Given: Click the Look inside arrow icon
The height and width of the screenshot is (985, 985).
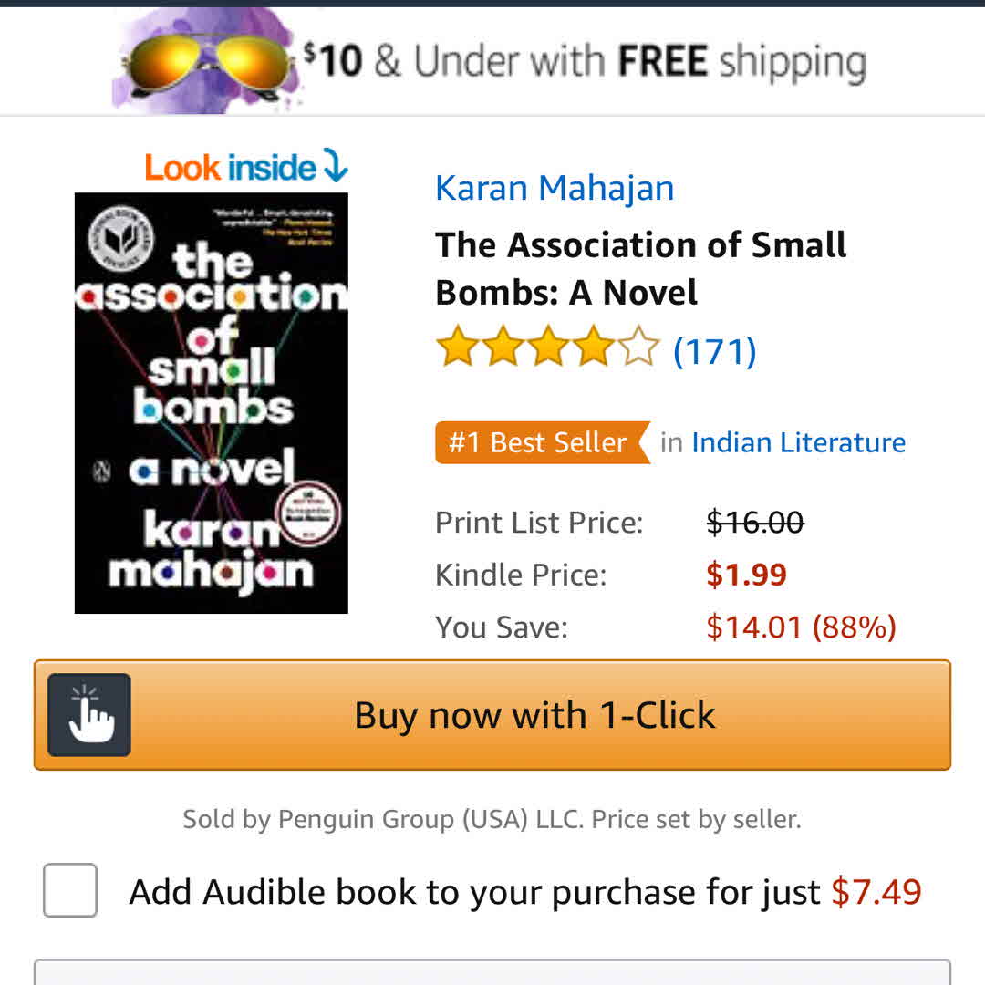Looking at the screenshot, I should pos(335,166).
